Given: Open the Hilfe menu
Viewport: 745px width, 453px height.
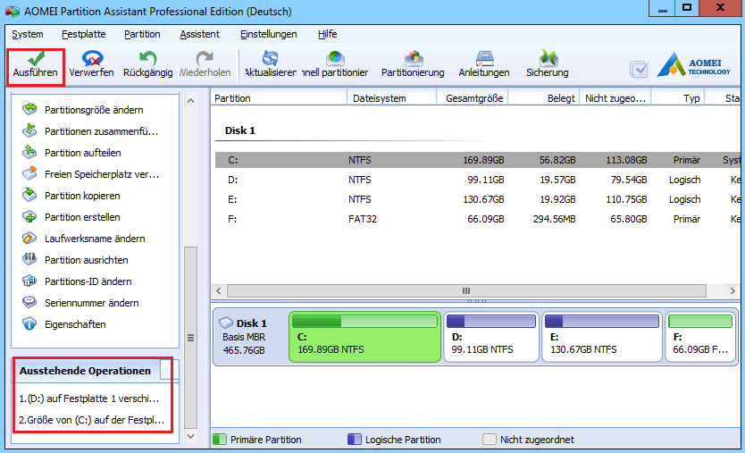Looking at the screenshot, I should (x=327, y=34).
